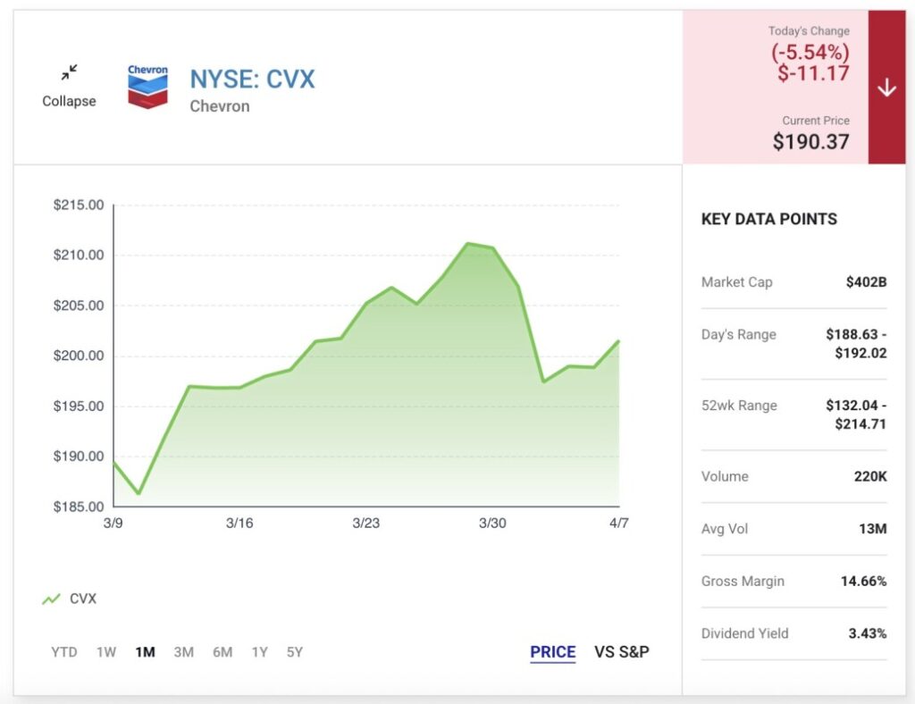
Task: Toggle the VS S&P comparison view
Action: click(x=621, y=652)
